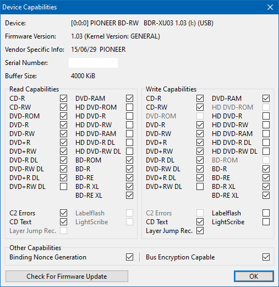
Task: Toggle HD DVD-R DL read checkbox
Action: (129, 143)
